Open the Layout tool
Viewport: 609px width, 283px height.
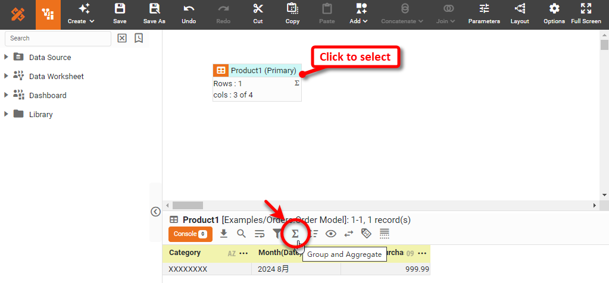[520, 14]
